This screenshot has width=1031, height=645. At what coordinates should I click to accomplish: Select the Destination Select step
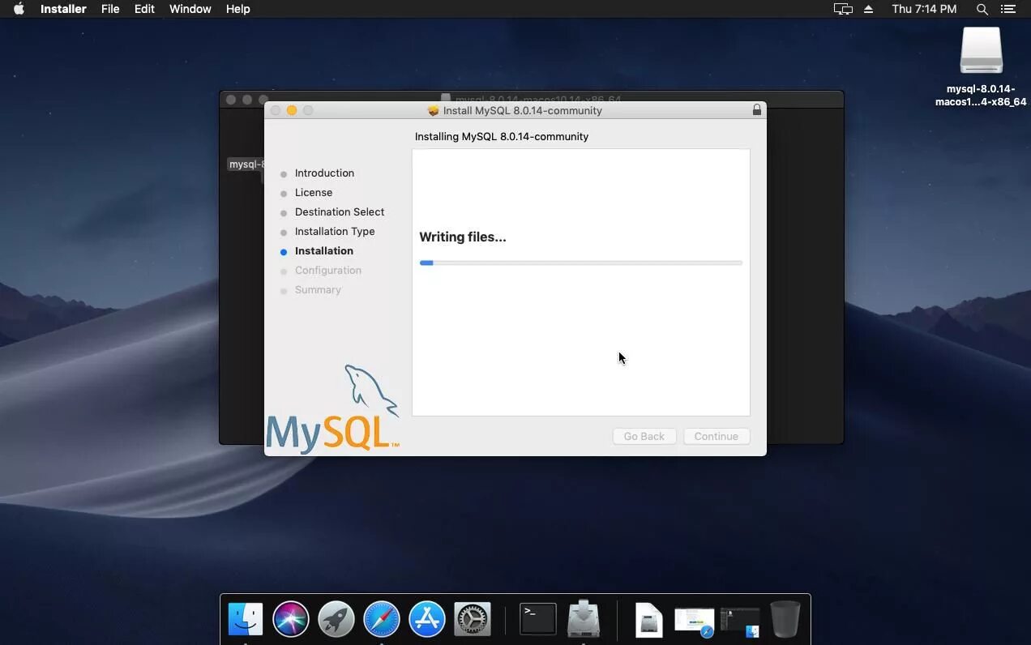(x=340, y=211)
